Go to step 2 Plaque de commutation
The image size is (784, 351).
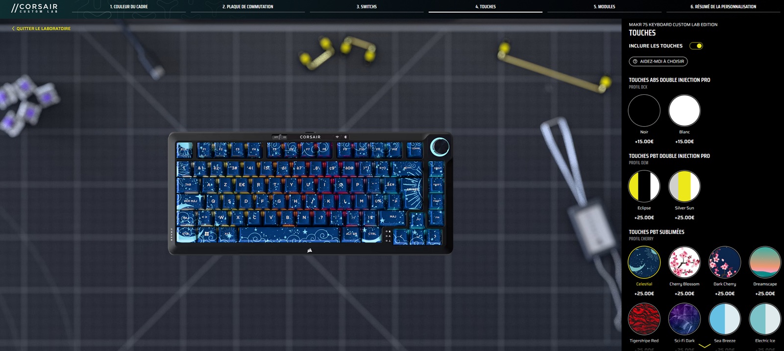[248, 7]
